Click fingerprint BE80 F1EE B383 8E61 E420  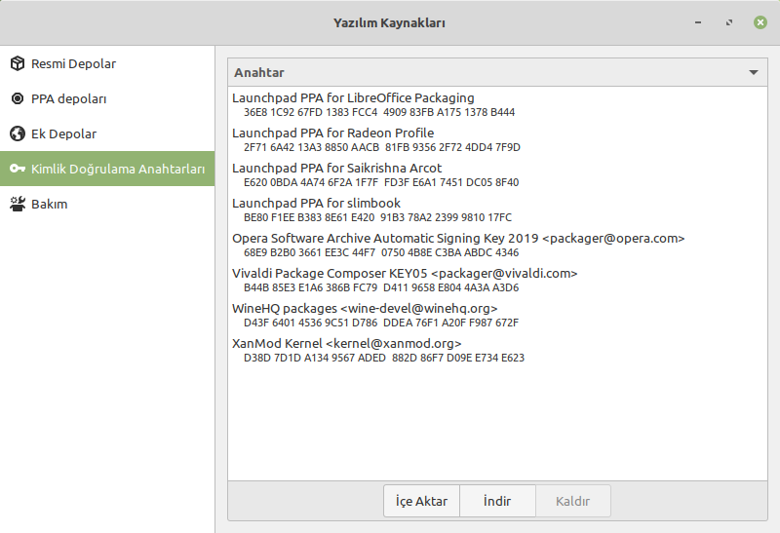(309, 217)
